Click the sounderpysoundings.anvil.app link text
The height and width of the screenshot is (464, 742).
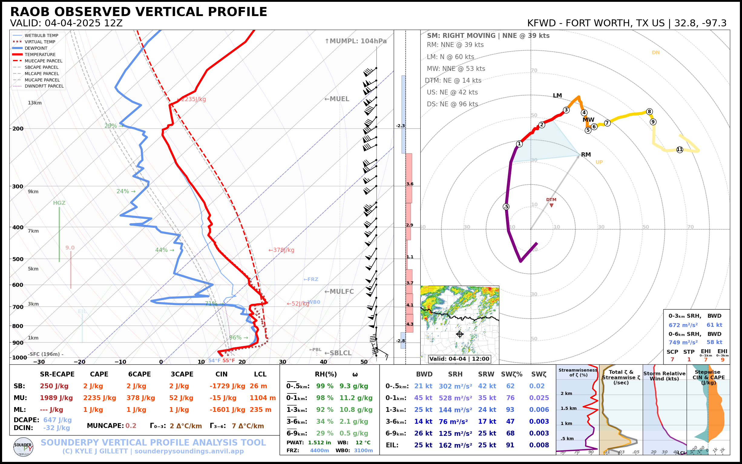click(x=189, y=451)
